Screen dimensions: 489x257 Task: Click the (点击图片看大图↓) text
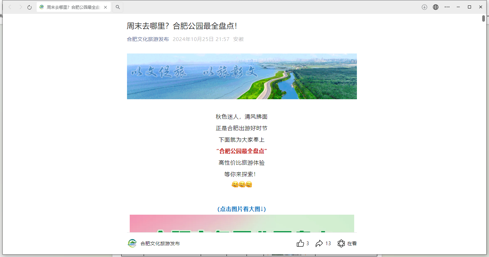(x=242, y=209)
